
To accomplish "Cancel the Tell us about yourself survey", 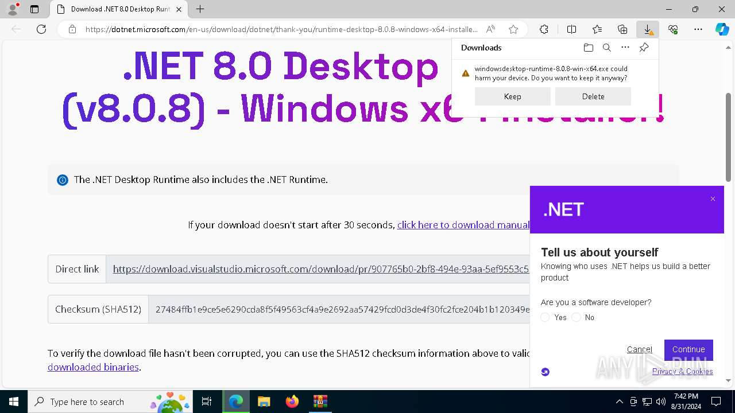I will click(639, 349).
